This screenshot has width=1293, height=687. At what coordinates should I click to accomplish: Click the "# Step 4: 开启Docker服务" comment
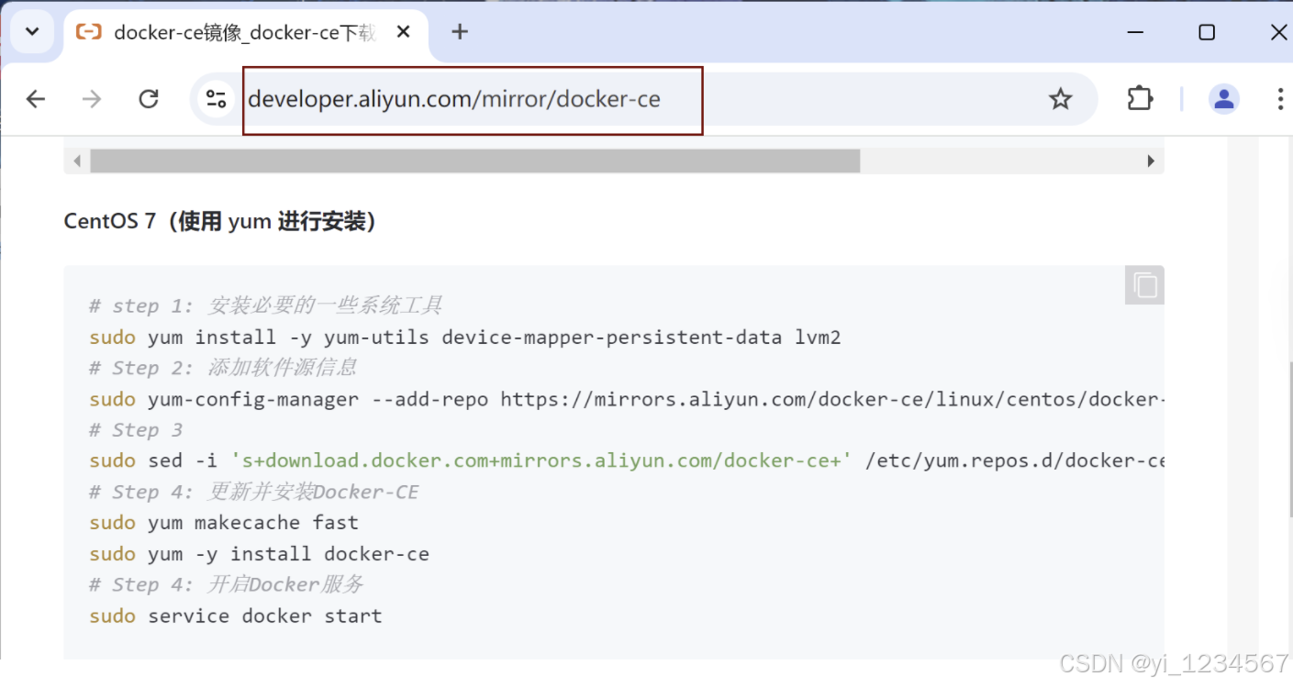[x=227, y=584]
